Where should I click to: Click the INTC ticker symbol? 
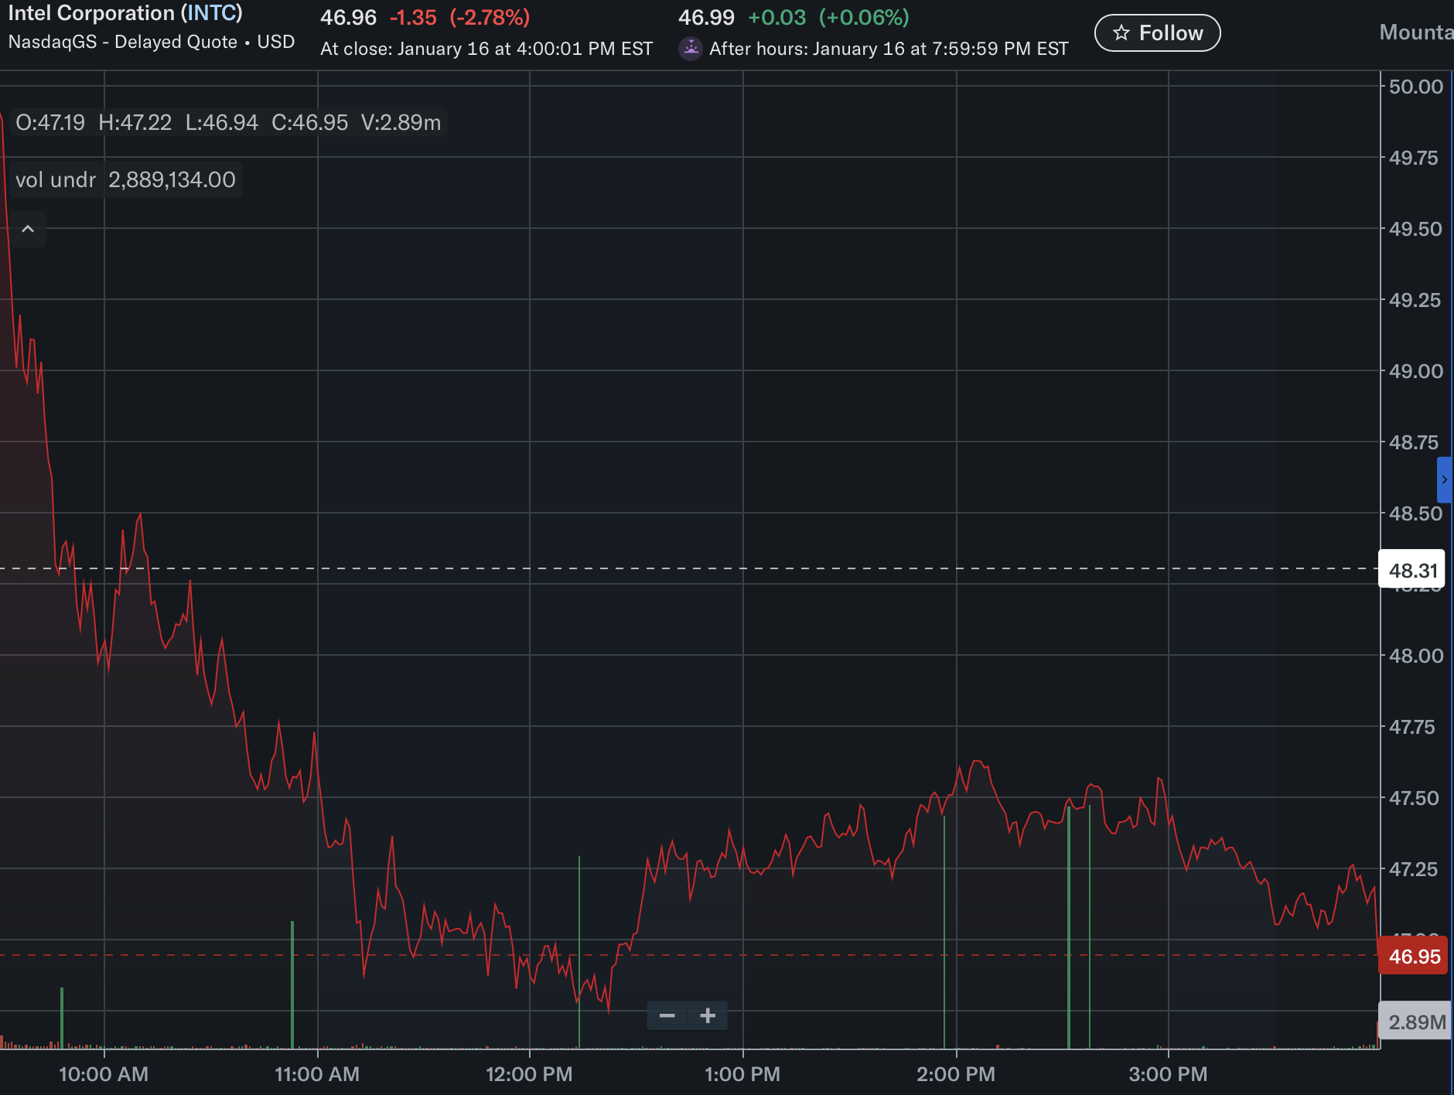211,13
